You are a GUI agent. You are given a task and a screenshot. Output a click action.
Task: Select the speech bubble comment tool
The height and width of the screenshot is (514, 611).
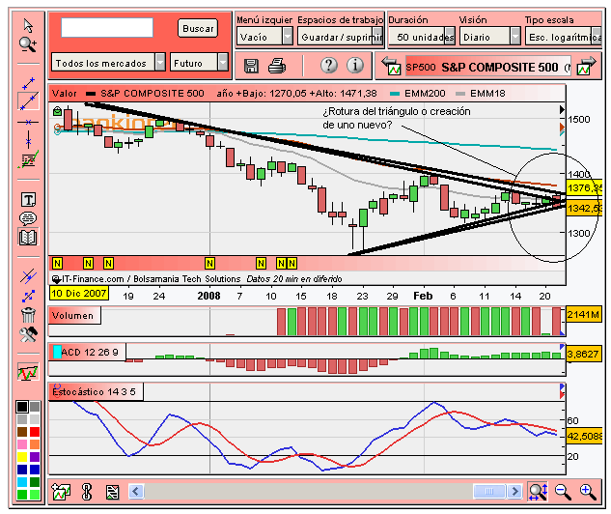28,218
